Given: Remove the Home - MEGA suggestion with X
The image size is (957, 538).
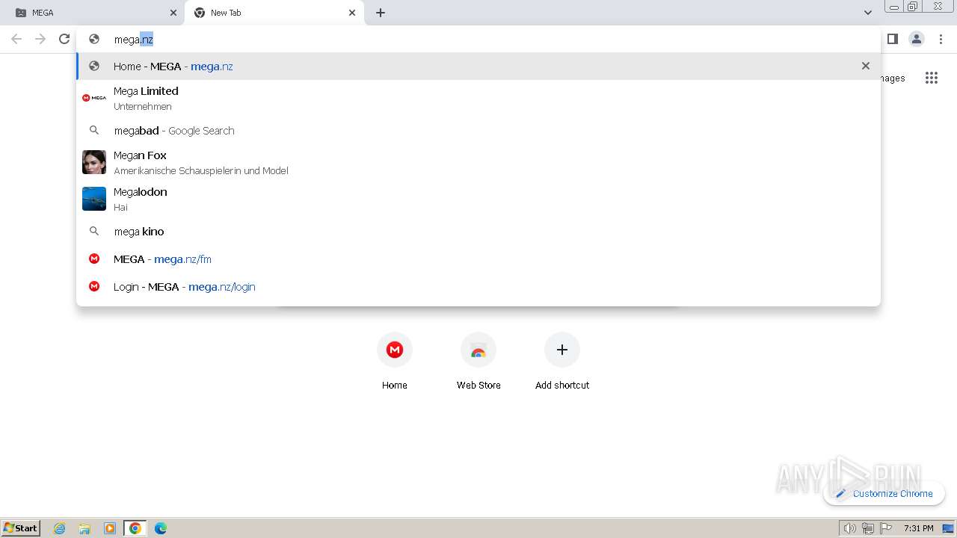Looking at the screenshot, I should pos(866,66).
